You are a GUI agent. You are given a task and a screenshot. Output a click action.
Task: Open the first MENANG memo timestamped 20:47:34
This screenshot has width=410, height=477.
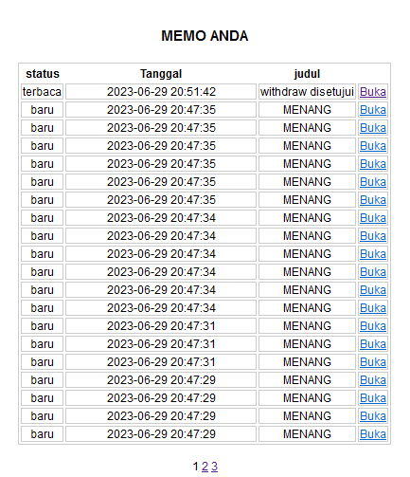[x=373, y=218]
